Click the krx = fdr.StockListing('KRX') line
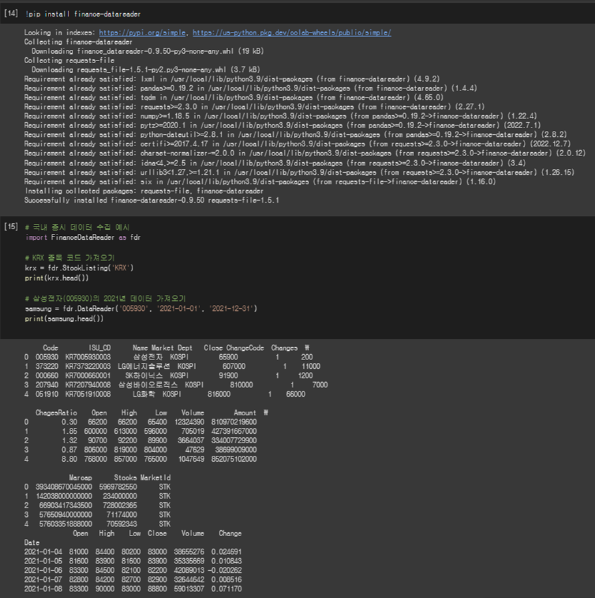The height and width of the screenshot is (598, 595). point(79,268)
